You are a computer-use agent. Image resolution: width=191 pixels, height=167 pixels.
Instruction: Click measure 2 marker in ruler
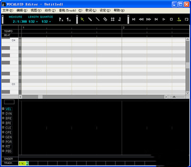(124, 27)
